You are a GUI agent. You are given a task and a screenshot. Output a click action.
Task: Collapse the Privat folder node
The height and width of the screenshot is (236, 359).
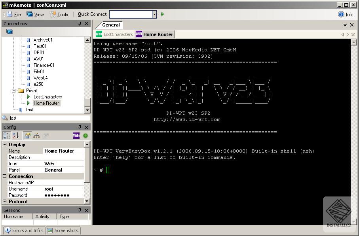point(14,91)
